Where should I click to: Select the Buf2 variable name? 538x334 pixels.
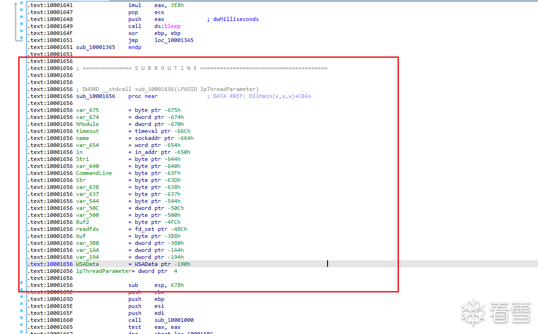(83, 222)
